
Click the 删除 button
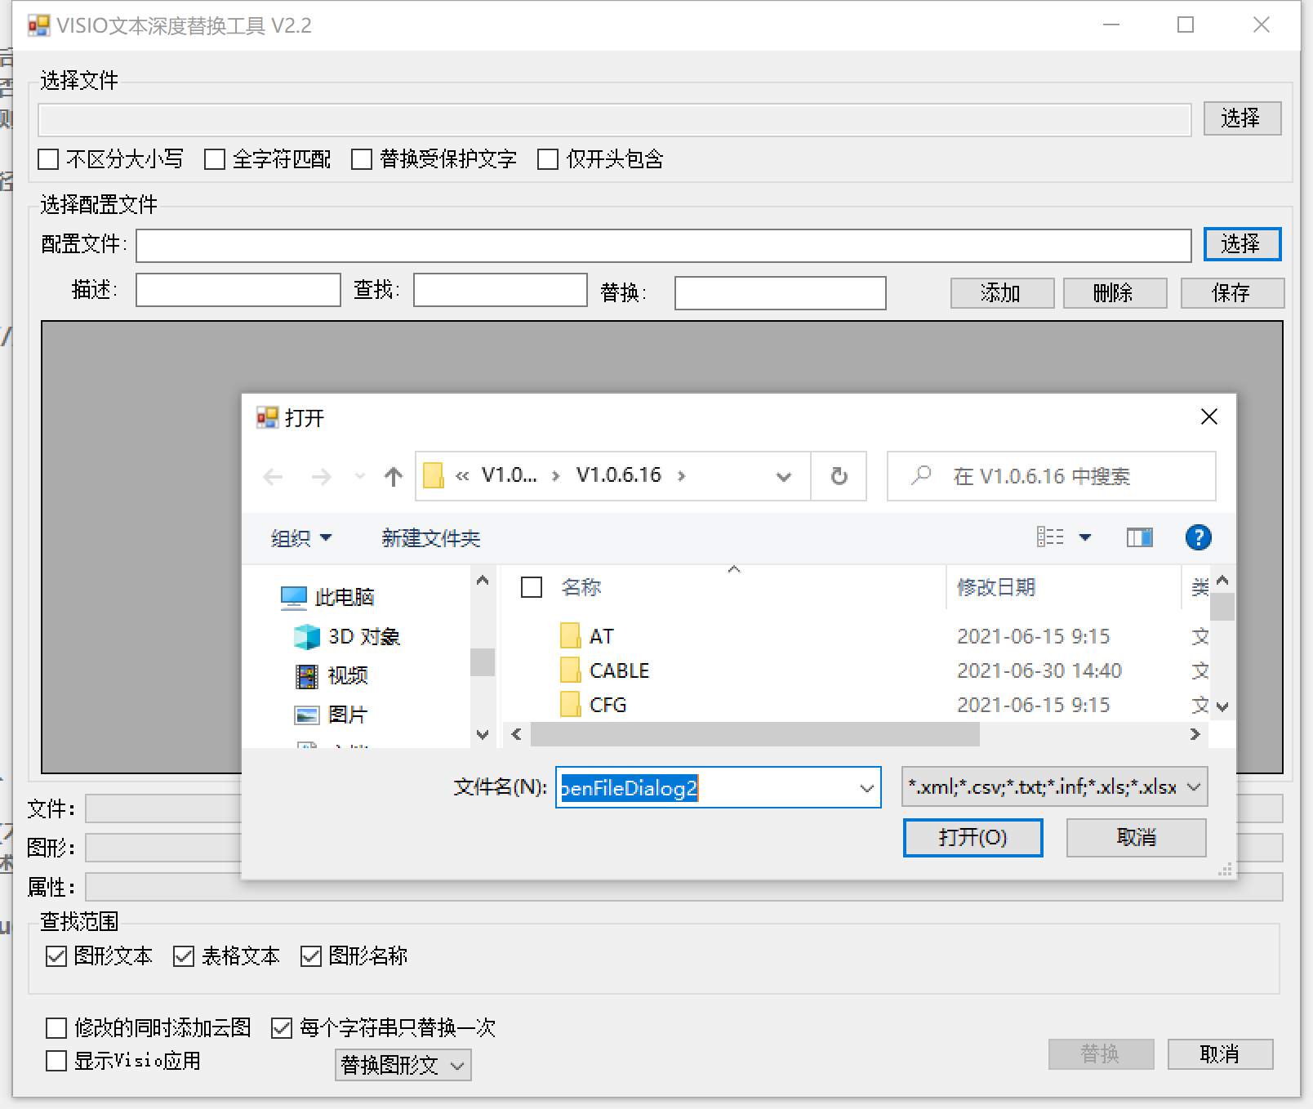pyautogui.click(x=1115, y=293)
